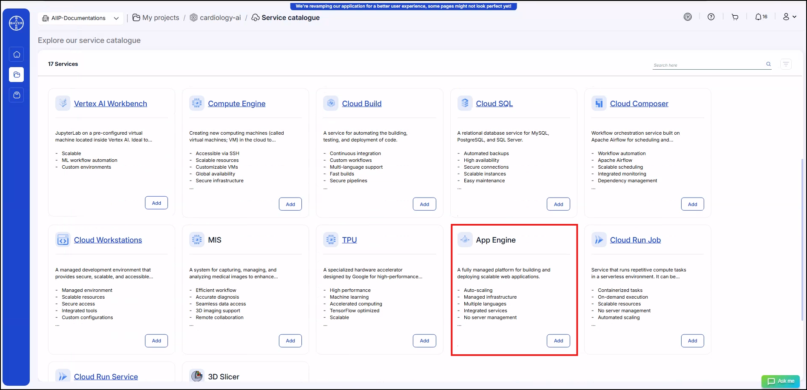Go to My projects breadcrumb
Image resolution: width=807 pixels, height=390 pixels.
(156, 18)
